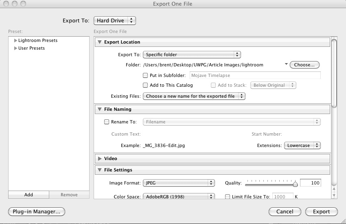Change the Image Format JPEG dropdown
Viewport: 346px width, 224px height.
point(179,183)
